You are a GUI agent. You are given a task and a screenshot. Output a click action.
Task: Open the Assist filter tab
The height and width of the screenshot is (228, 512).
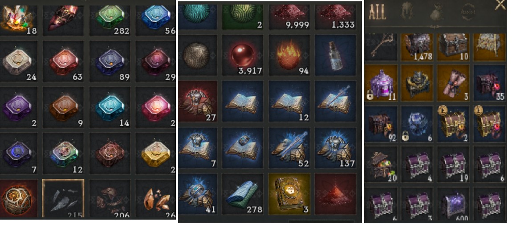click(468, 12)
